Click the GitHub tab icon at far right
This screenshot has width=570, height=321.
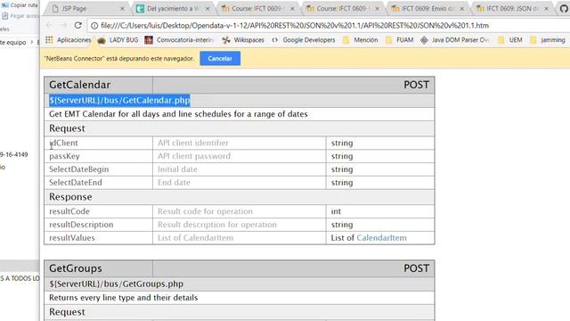pos(564,8)
